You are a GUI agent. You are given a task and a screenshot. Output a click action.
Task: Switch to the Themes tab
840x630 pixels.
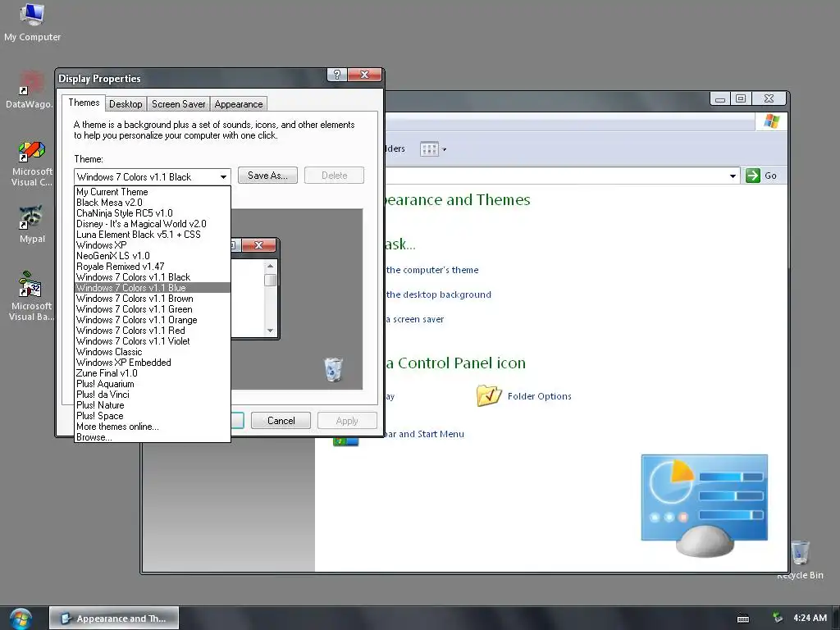pyautogui.click(x=84, y=103)
